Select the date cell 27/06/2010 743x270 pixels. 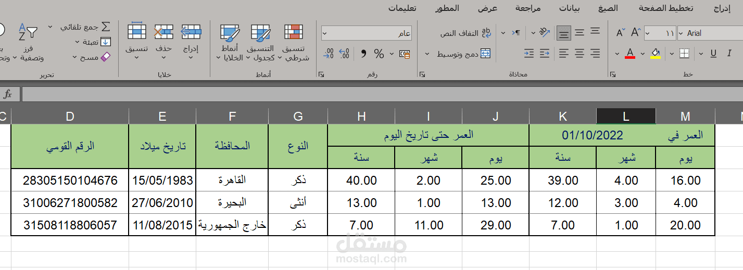click(x=162, y=203)
